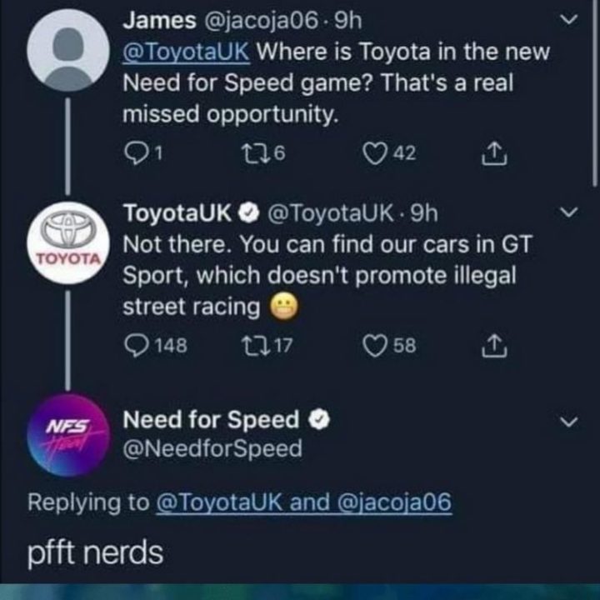Open the Need for Speed display name
Viewport: 600px width, 600px height.
[210, 420]
